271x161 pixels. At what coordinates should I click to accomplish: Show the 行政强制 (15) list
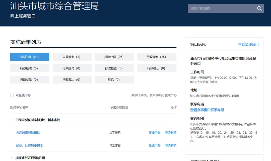[157, 57]
